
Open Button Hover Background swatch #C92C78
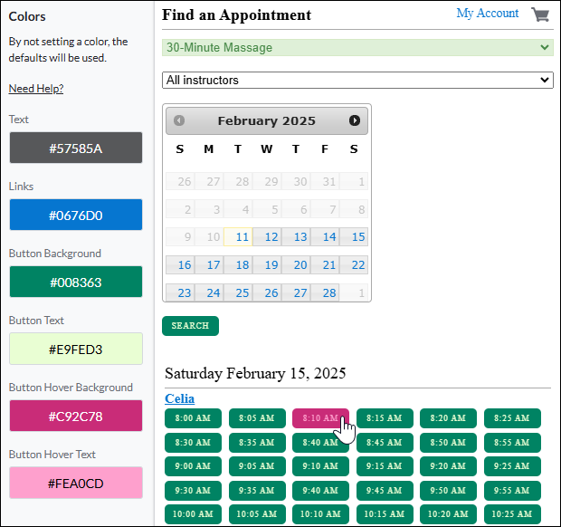pos(76,416)
